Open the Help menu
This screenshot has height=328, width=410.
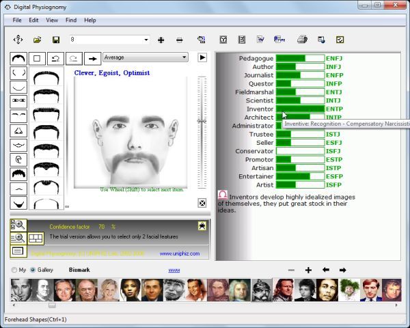(x=90, y=20)
